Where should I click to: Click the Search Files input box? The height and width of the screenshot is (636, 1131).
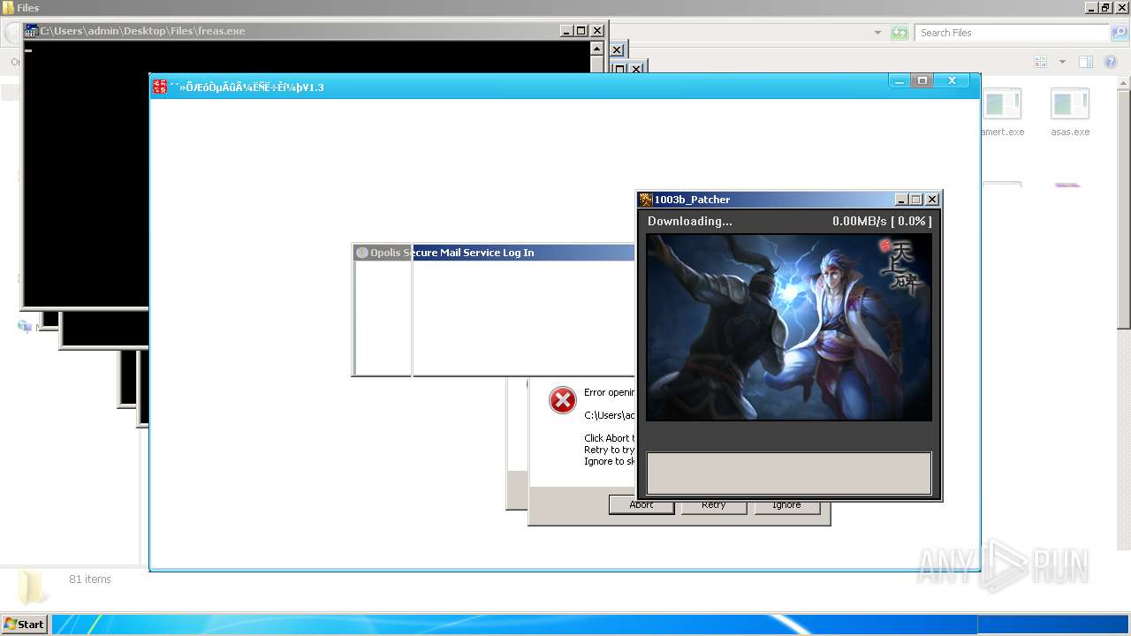point(1012,33)
